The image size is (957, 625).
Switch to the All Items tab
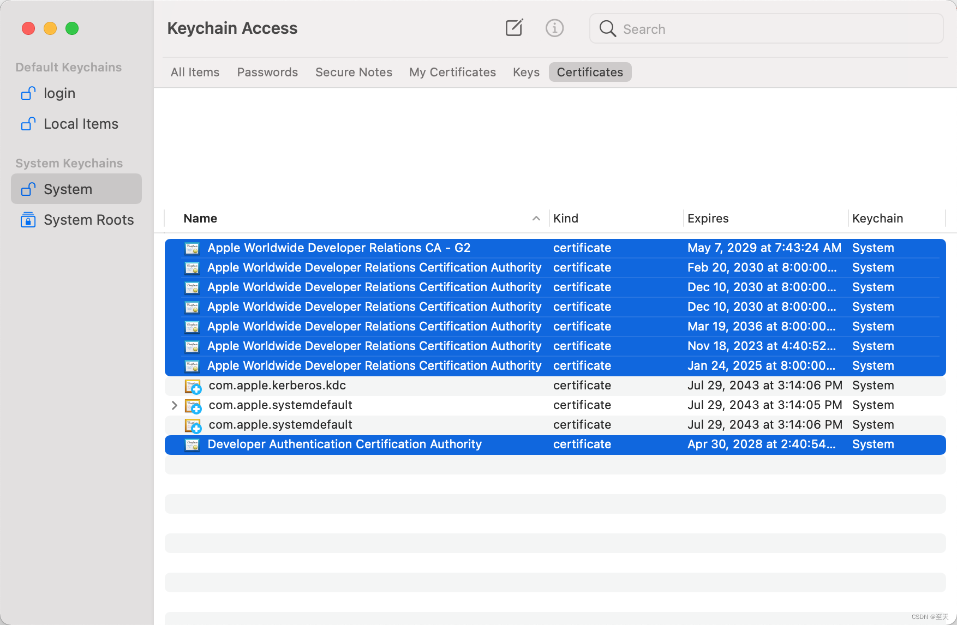point(195,72)
